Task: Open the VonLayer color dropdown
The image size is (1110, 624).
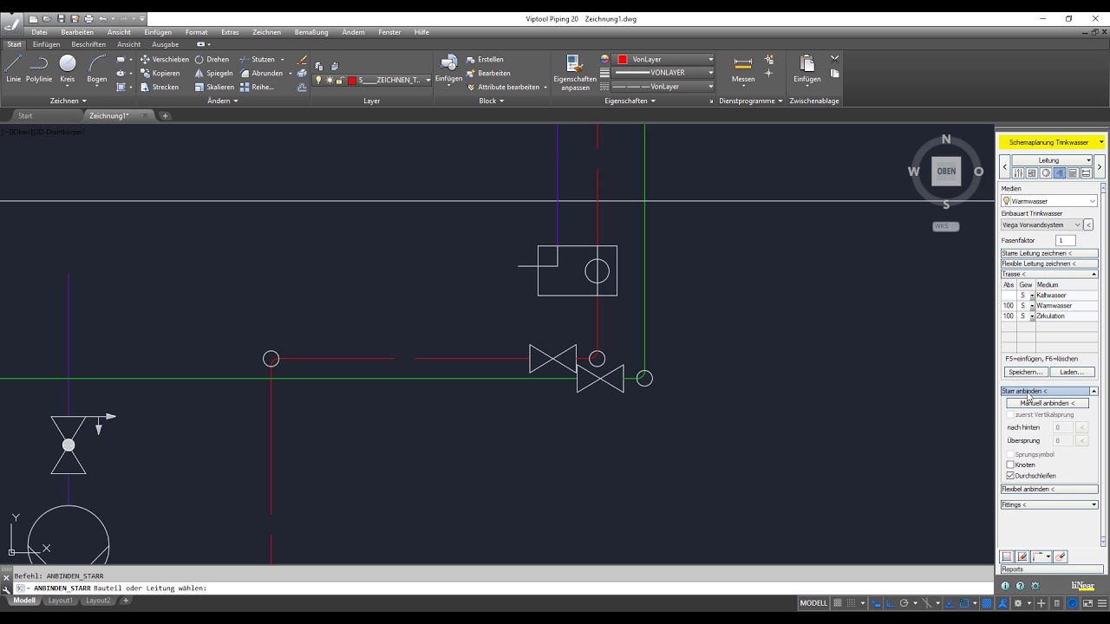Action: coord(710,60)
